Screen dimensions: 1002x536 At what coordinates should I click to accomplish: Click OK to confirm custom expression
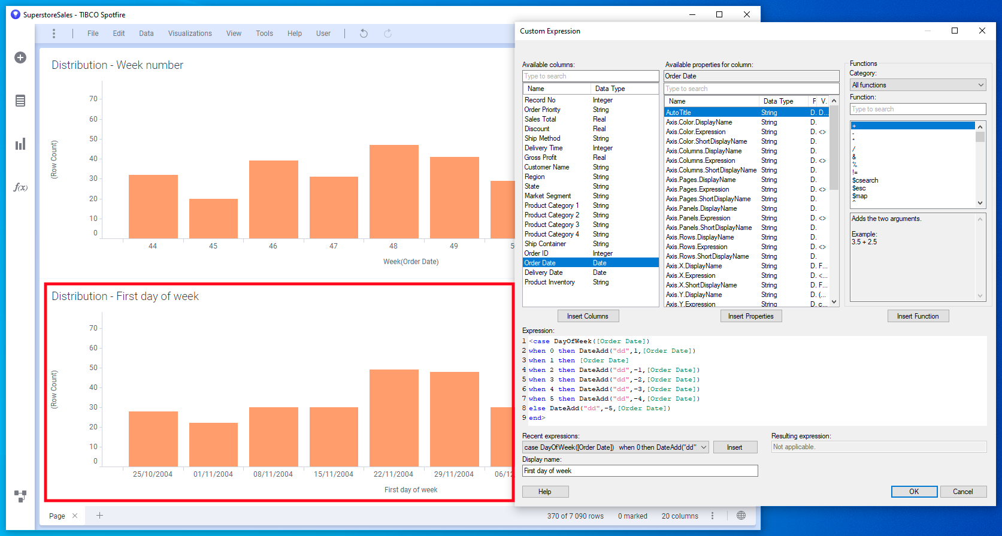click(913, 492)
